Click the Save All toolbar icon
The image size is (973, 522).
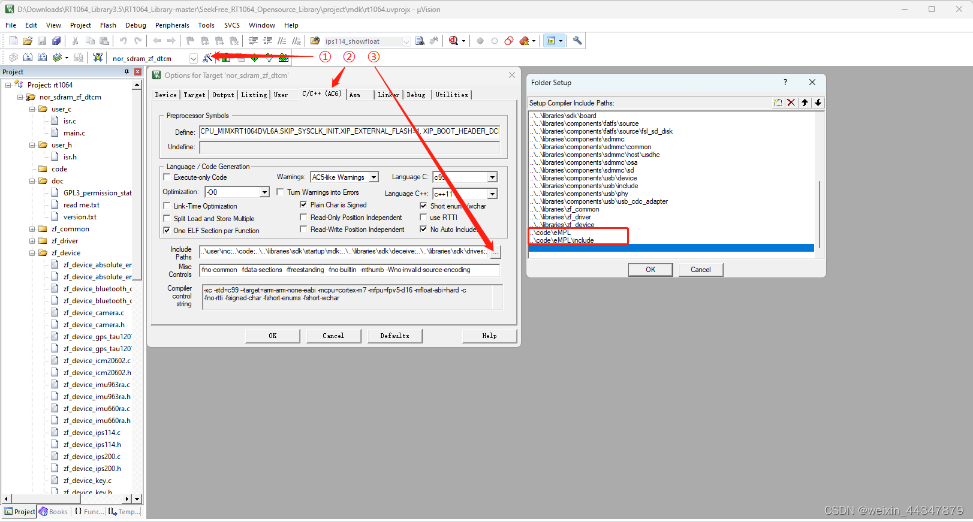point(56,41)
